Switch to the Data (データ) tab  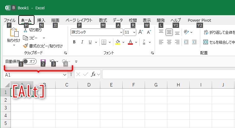(118, 20)
